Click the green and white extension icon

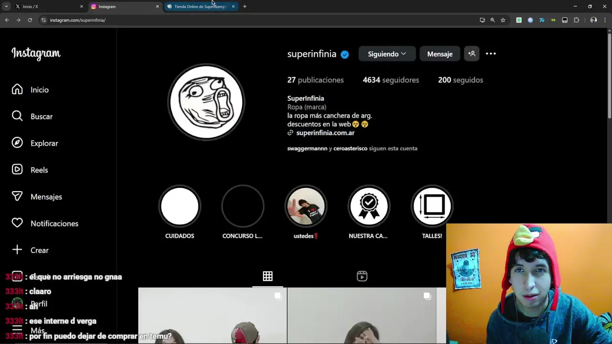[519, 20]
